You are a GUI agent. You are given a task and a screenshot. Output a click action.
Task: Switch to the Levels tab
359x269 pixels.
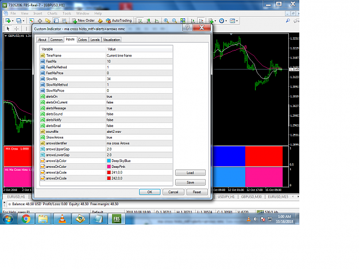pos(95,40)
